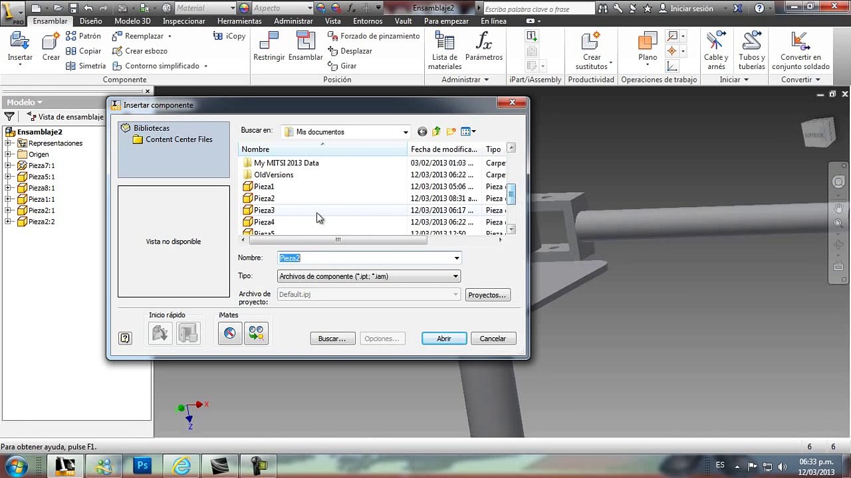The height and width of the screenshot is (478, 851).
Task: Launch the iCopy tool
Action: coord(229,36)
